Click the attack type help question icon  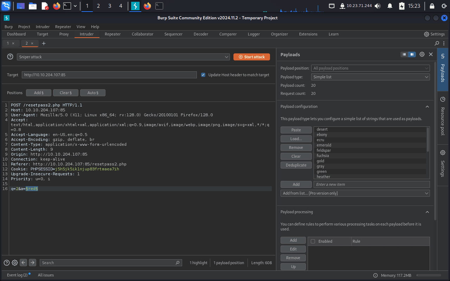pos(10,57)
